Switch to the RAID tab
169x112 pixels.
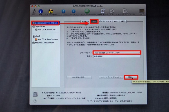coord(116,22)
